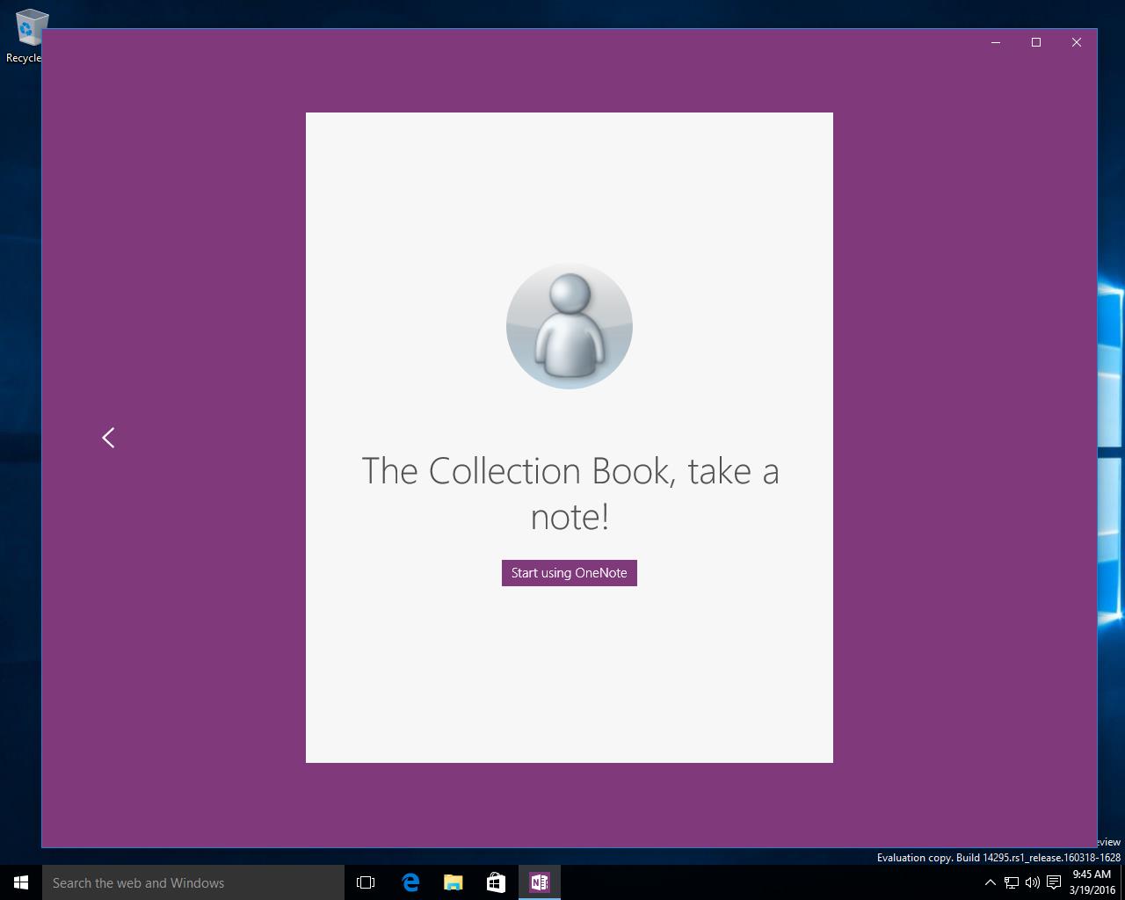Viewport: 1125px width, 900px height.
Task: Show hidden system tray icons
Action: [x=990, y=882]
